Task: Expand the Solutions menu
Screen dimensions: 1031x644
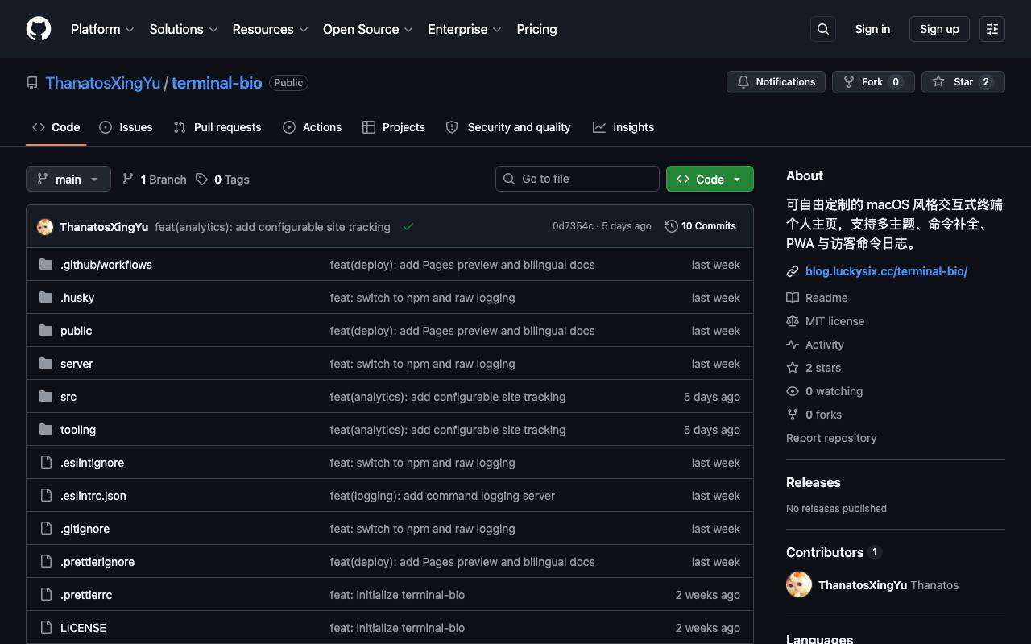Action: point(184,29)
